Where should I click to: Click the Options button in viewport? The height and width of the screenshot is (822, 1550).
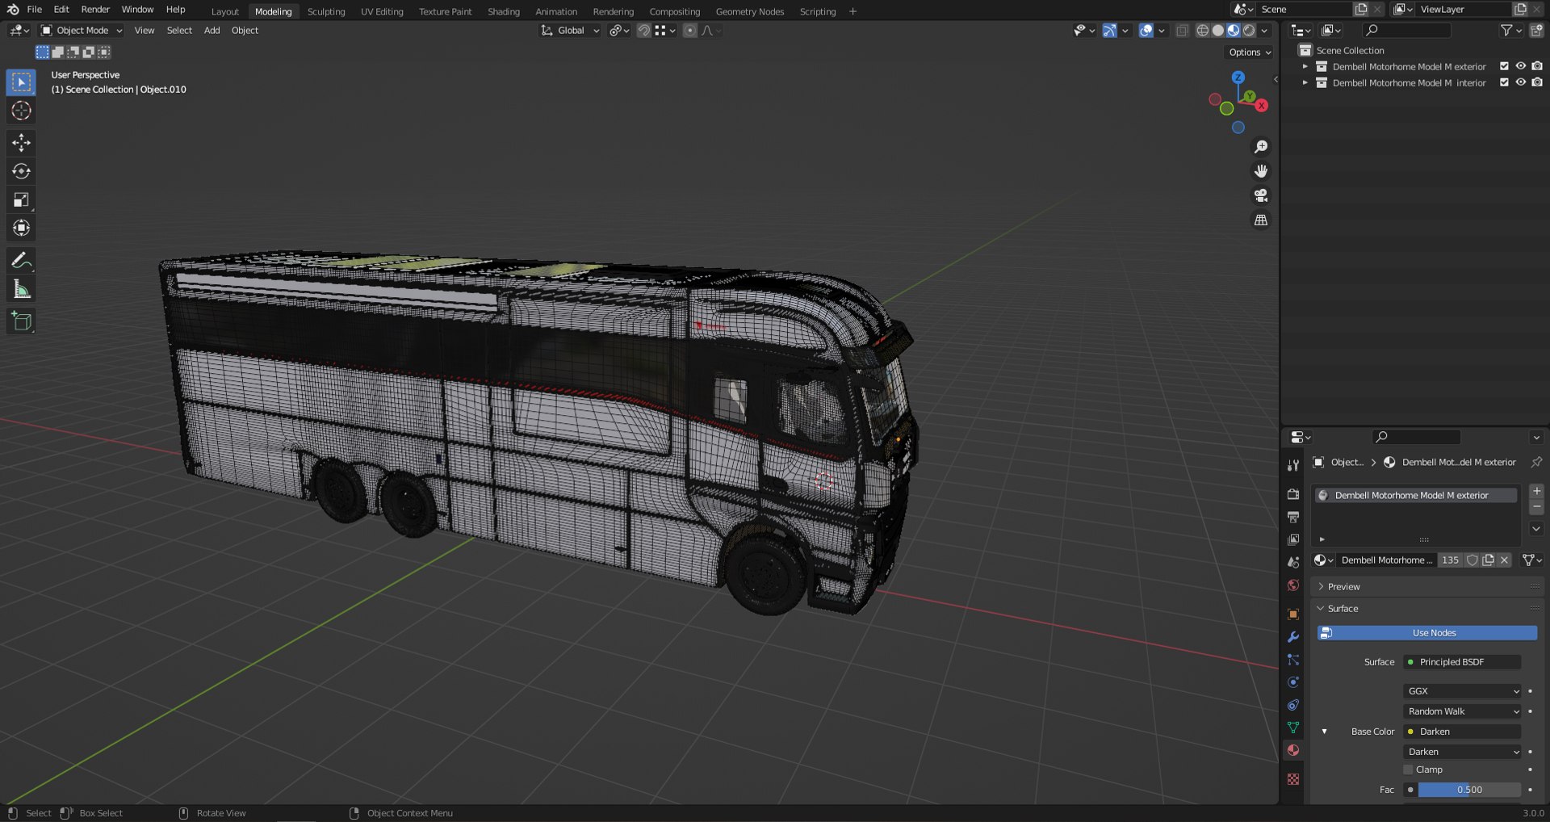pos(1250,52)
